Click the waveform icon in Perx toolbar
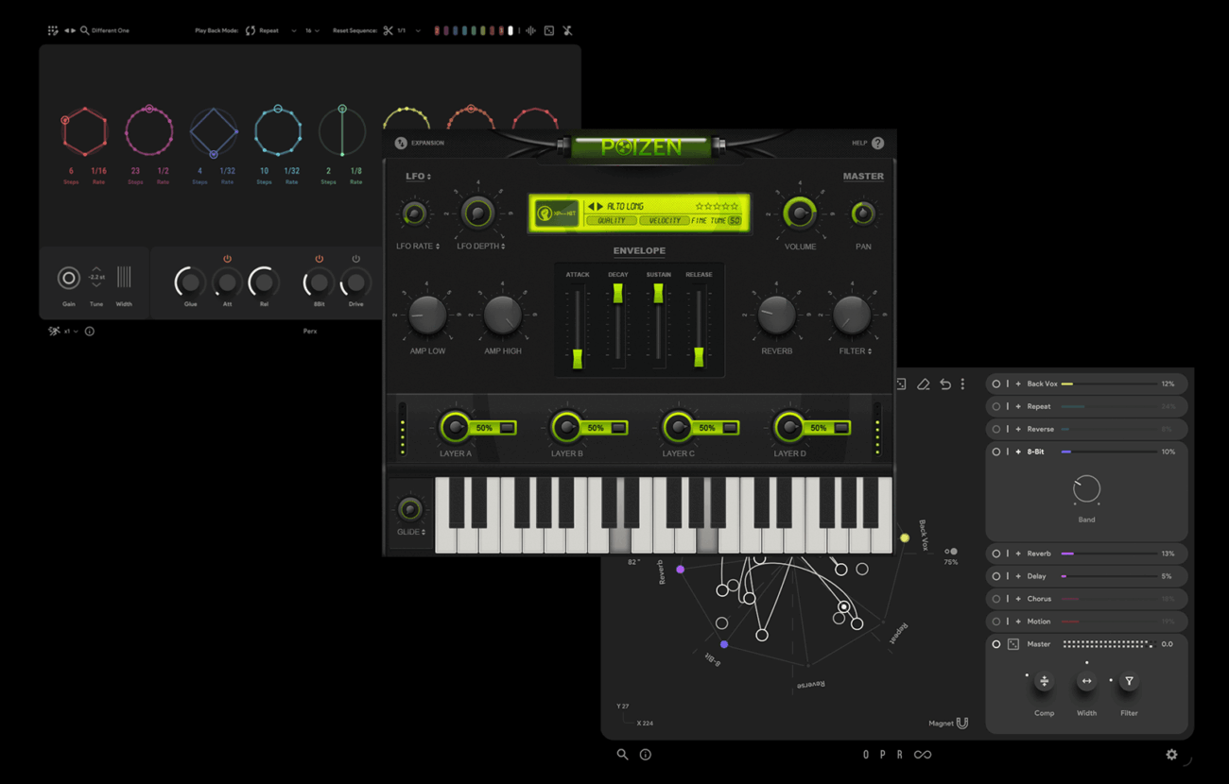 [x=531, y=30]
